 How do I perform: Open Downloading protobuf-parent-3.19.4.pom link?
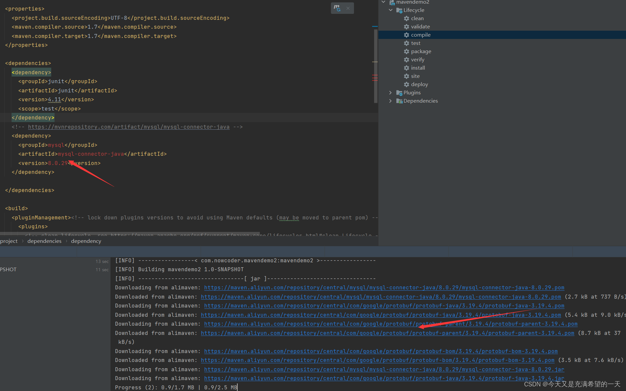391,324
